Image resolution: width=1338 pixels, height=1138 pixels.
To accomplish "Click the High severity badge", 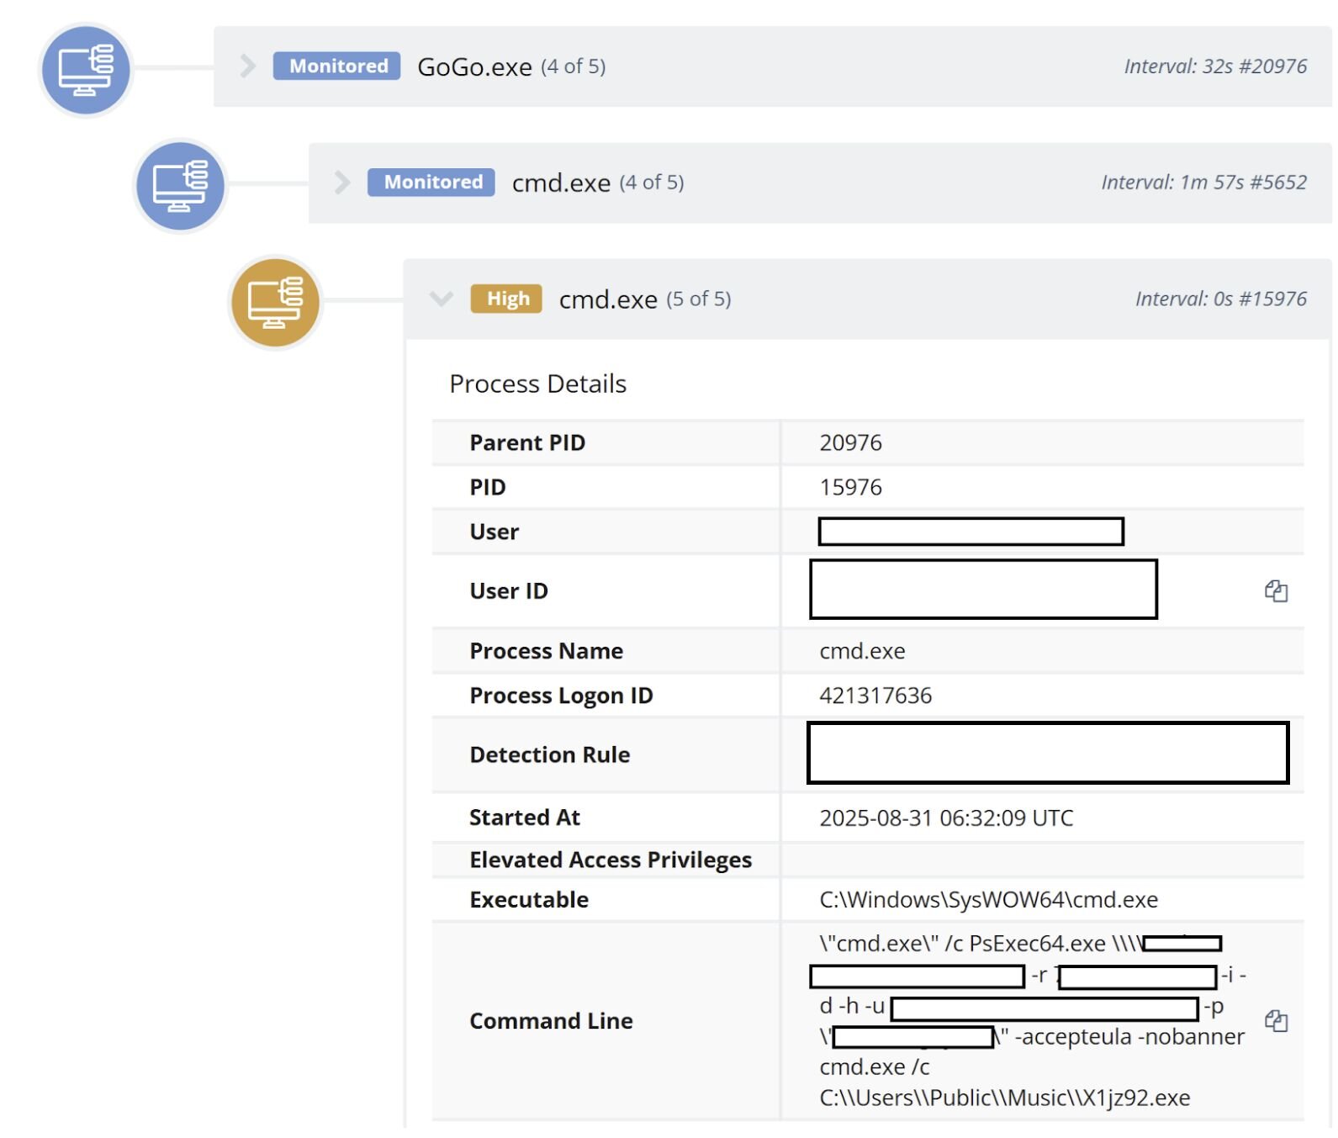I will pos(506,299).
